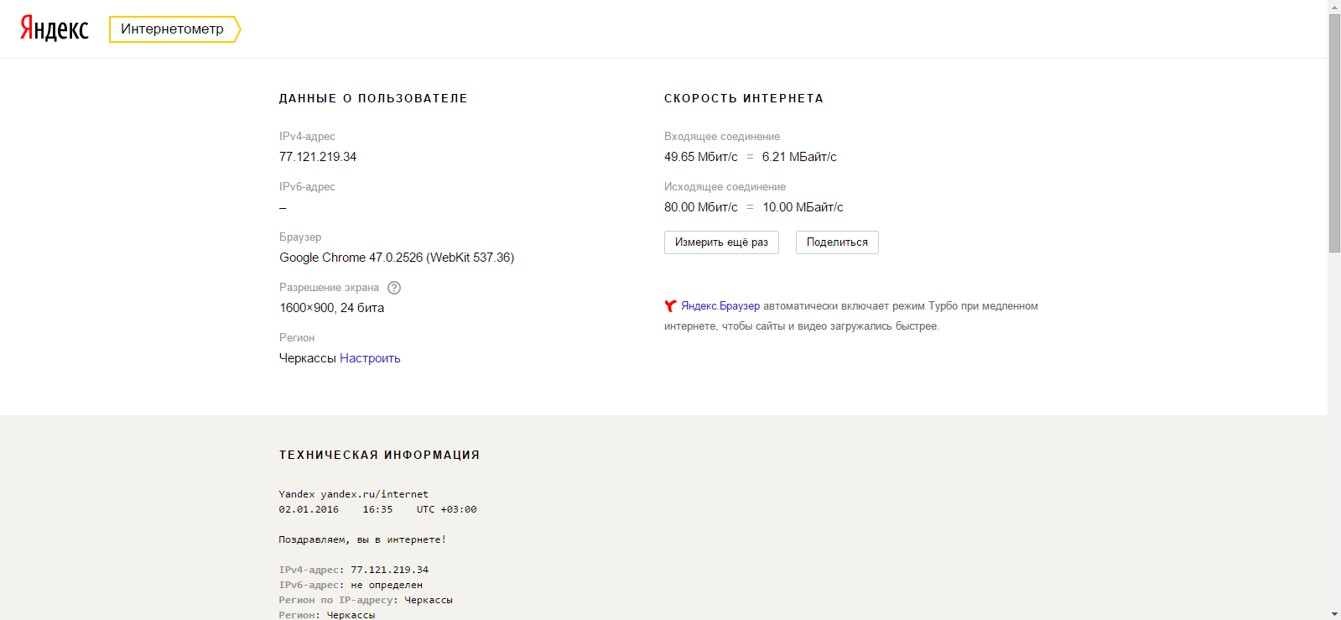Screen dimensions: 1341x620
Task: Select the IPv4 address 77.121.219.34 value
Action: pyautogui.click(x=318, y=157)
